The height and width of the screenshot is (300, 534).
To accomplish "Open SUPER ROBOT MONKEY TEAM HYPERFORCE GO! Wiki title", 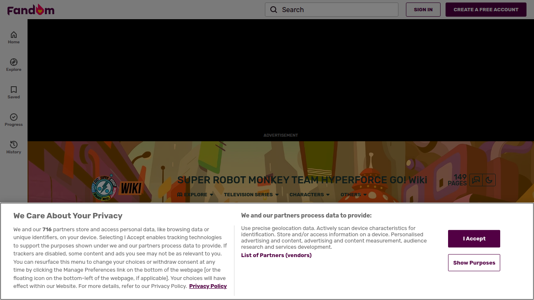I will coord(302,180).
